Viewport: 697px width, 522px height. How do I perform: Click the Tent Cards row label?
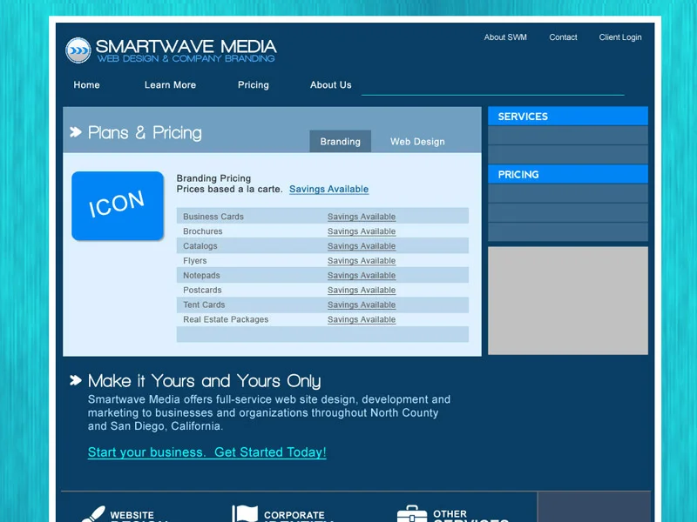point(204,304)
